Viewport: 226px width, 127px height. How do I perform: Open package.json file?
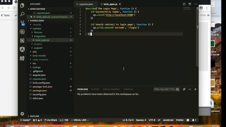[40, 91]
